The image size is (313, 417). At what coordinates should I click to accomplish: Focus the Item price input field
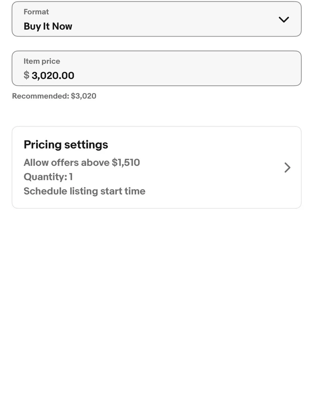(156, 68)
